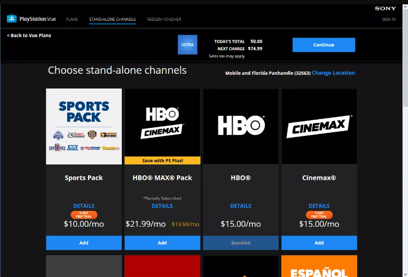Add the Sports Pack

pyautogui.click(x=84, y=243)
